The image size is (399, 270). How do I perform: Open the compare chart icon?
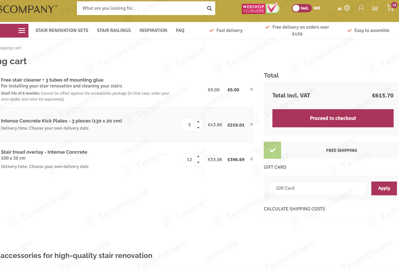pos(375,8)
